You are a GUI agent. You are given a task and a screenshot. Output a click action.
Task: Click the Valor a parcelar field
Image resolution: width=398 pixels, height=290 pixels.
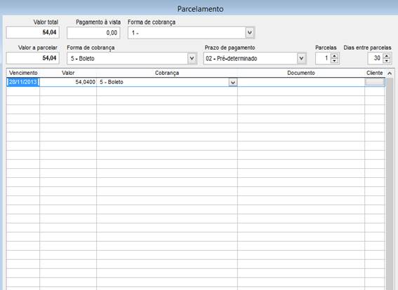33,58
